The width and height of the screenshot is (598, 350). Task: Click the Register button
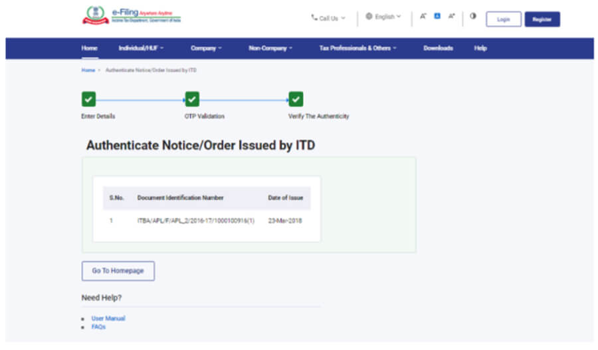tap(542, 19)
